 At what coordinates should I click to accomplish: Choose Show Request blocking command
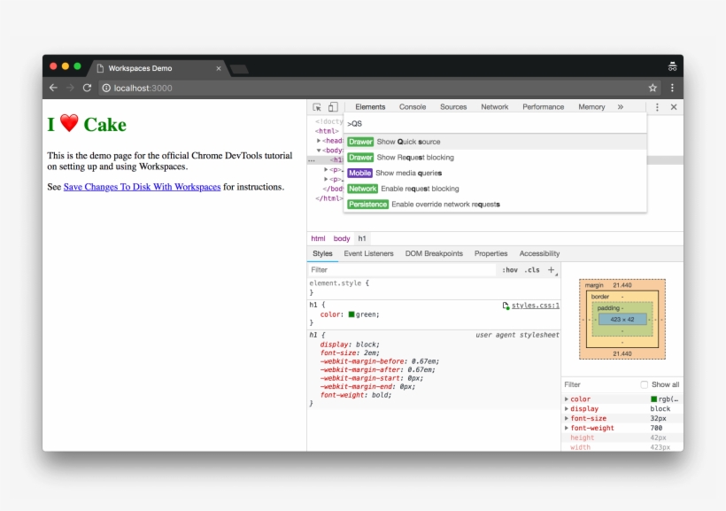tap(495, 158)
